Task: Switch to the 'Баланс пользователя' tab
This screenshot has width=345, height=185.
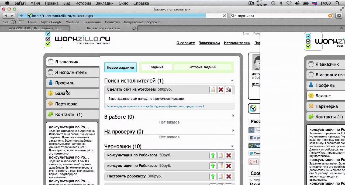Action: [103, 28]
